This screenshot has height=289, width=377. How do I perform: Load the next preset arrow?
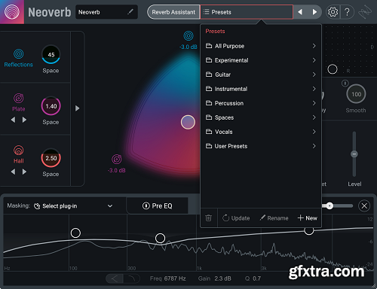coord(314,12)
